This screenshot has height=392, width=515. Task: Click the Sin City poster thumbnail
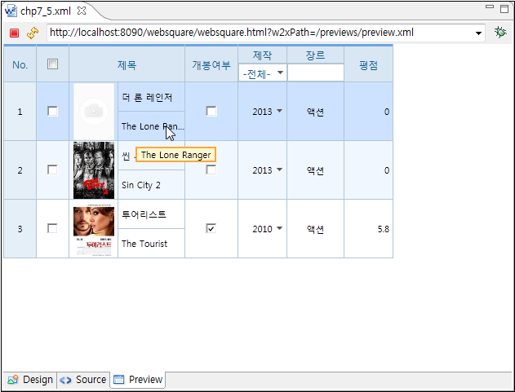point(93,170)
